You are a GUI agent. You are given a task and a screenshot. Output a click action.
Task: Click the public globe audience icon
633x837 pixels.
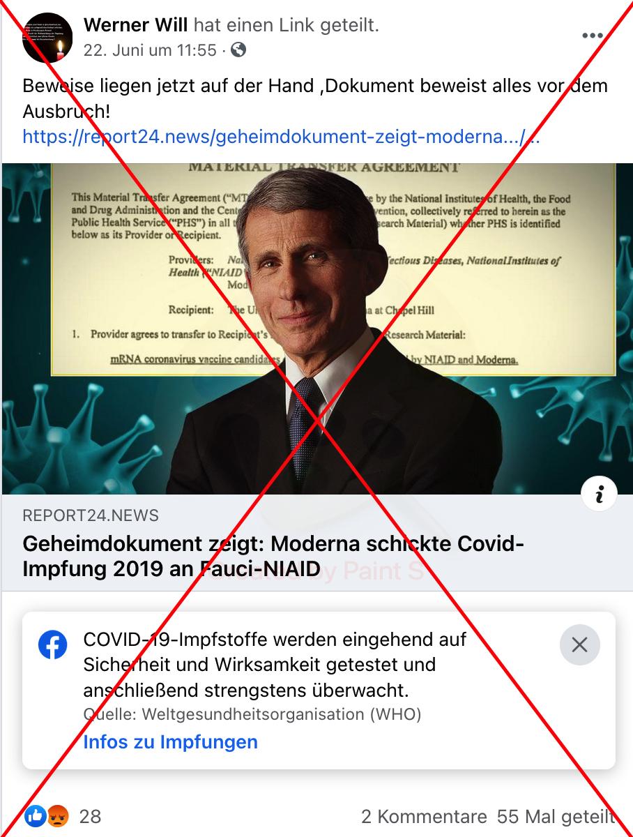[x=238, y=50]
